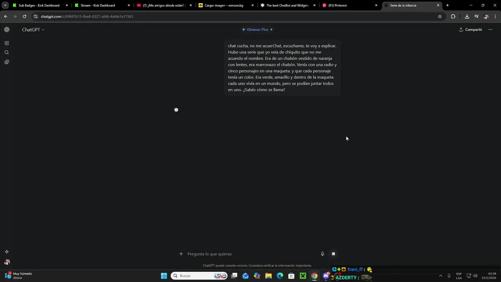Click the plus attach button in prompt box
Screen dimensions: 501x282
(181, 254)
